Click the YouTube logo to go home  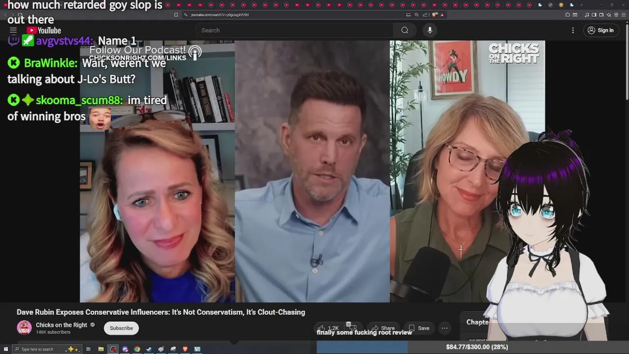[x=44, y=30]
